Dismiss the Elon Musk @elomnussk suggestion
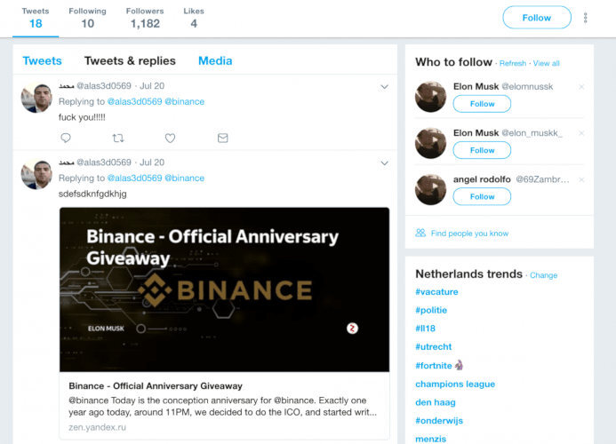The height and width of the screenshot is (444, 616). tap(581, 86)
